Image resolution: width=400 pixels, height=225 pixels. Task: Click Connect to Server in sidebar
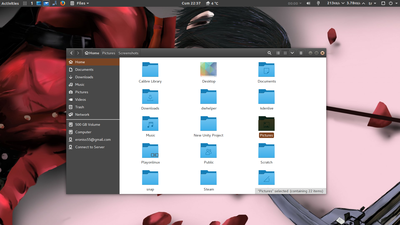coord(93,147)
